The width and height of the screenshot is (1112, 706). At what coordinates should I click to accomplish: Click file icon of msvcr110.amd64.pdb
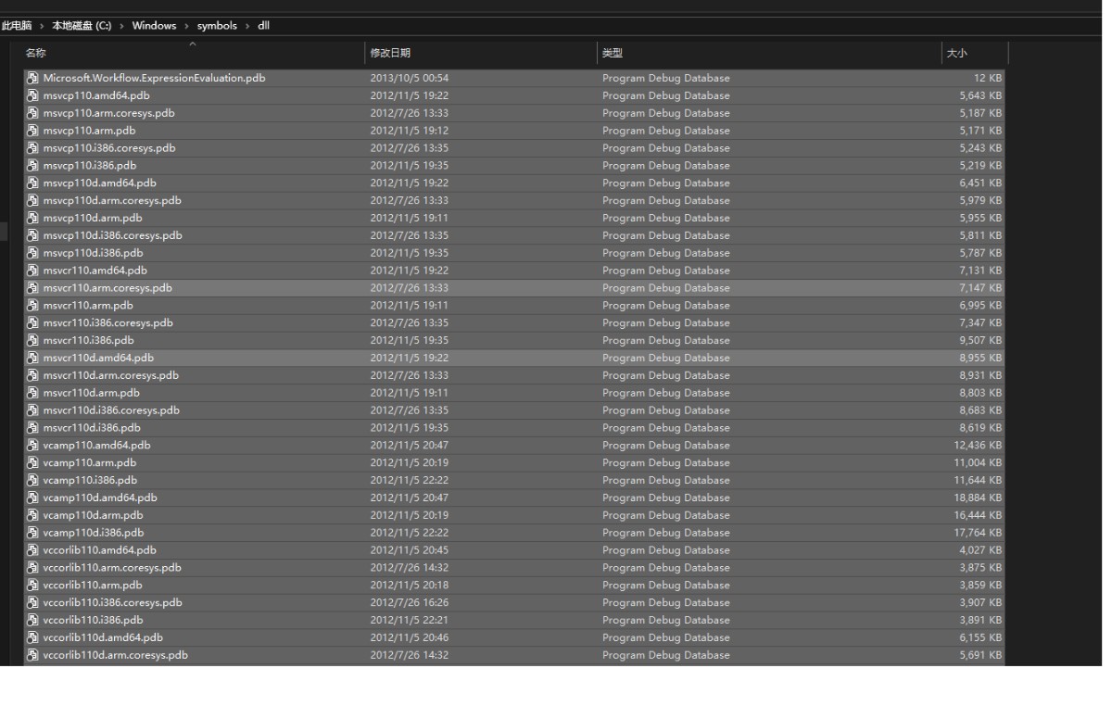32,271
